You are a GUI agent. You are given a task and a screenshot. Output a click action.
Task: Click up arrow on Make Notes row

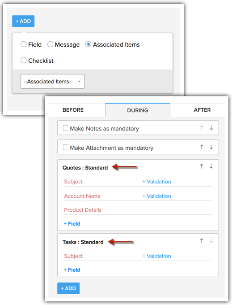click(202, 128)
